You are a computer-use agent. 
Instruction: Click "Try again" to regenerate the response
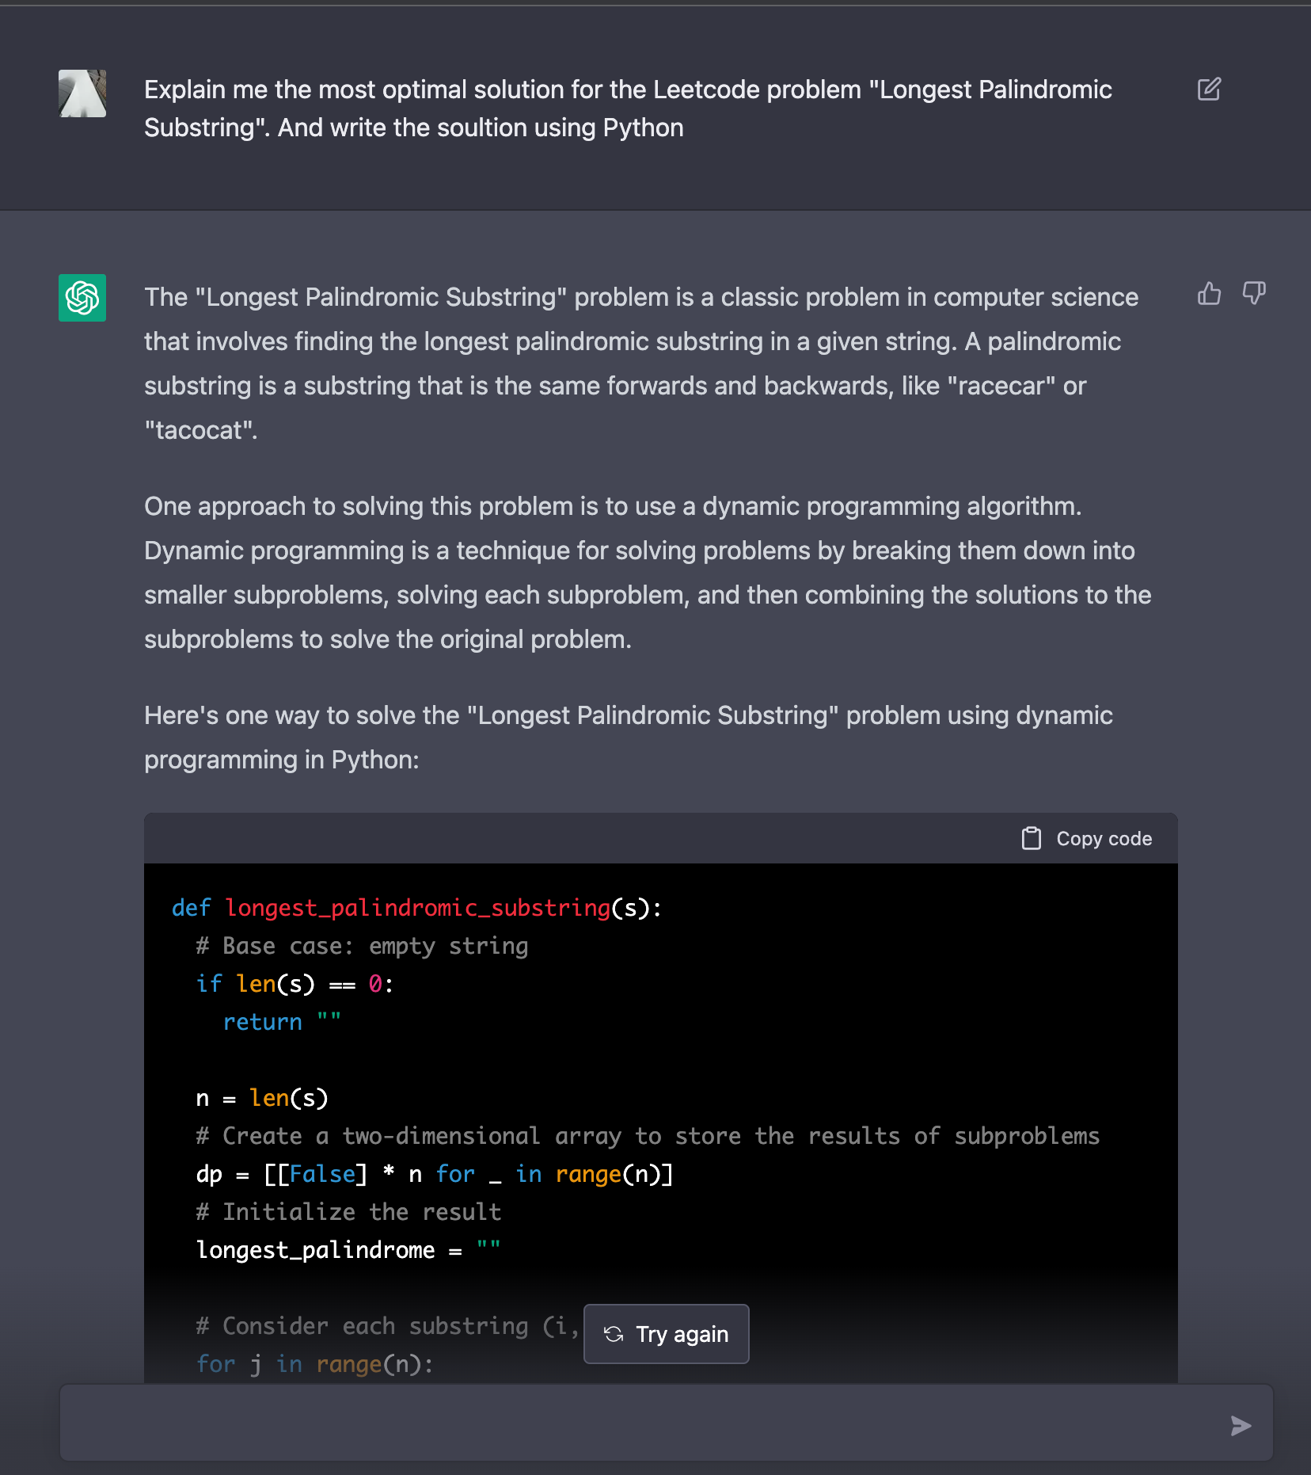tap(666, 1334)
